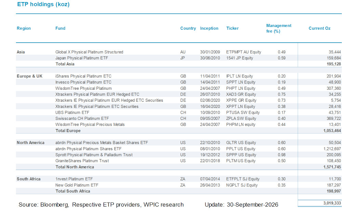
Task: Select the Inception column header
Action: (x=209, y=28)
